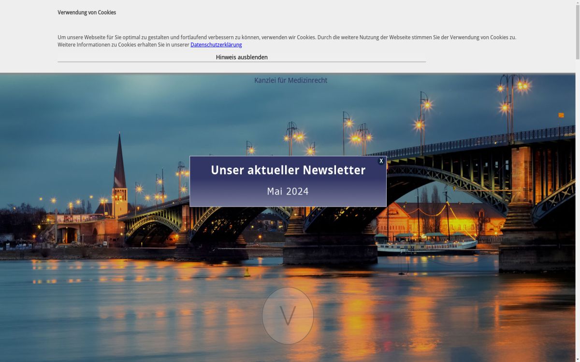This screenshot has width=580, height=362.
Task: Close the newsletter popup with X
Action: coord(381,161)
